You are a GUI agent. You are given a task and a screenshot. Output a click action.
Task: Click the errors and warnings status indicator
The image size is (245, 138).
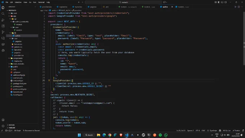point(9,130)
